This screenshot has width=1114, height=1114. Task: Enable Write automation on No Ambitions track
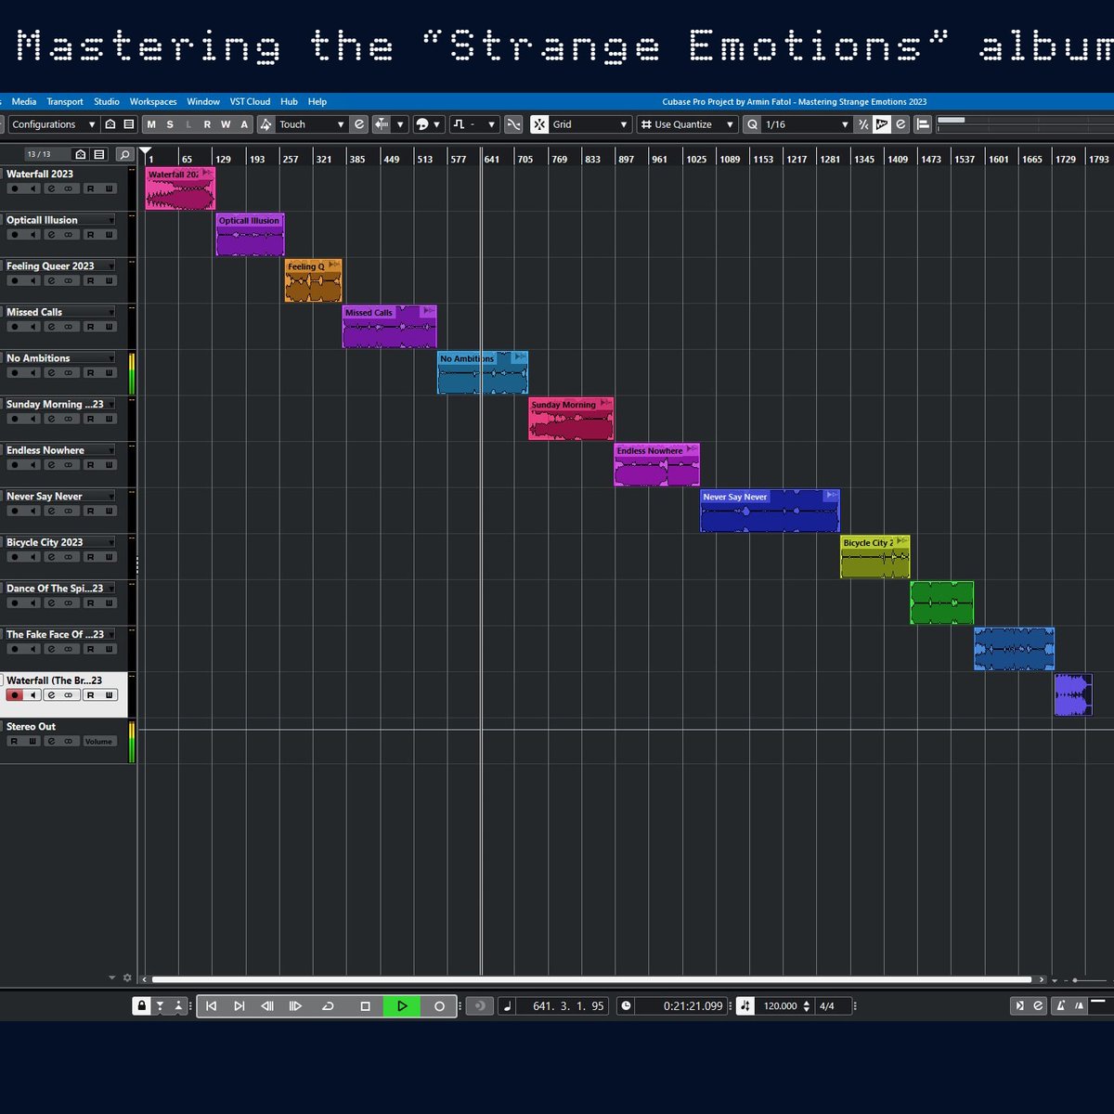[x=109, y=373]
